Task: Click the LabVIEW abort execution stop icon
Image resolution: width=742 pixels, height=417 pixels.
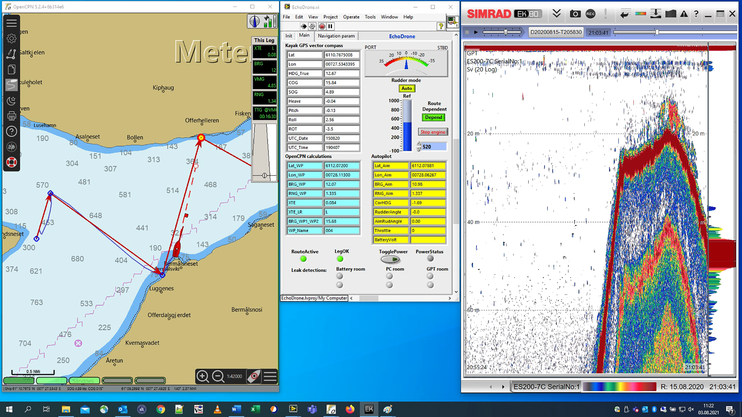Action: click(x=322, y=26)
